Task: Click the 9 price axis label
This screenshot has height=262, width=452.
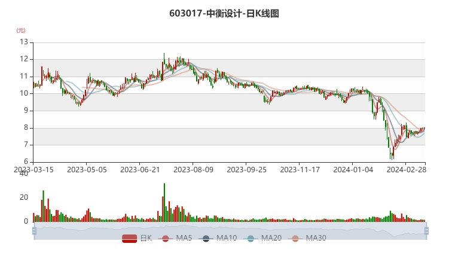Action: (x=26, y=111)
